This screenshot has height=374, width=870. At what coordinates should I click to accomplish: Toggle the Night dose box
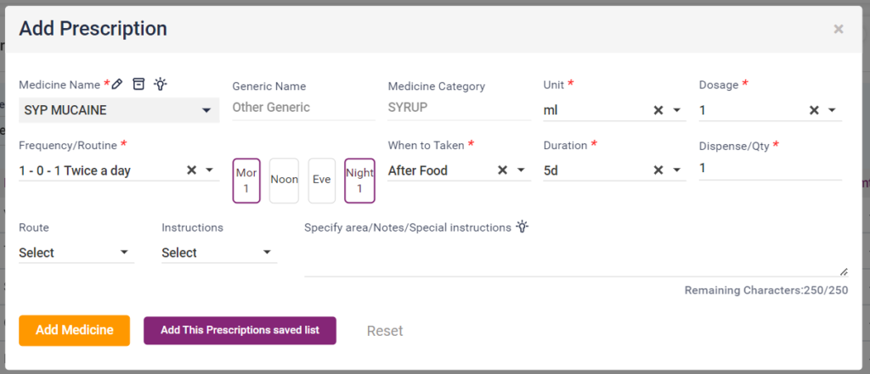(359, 181)
